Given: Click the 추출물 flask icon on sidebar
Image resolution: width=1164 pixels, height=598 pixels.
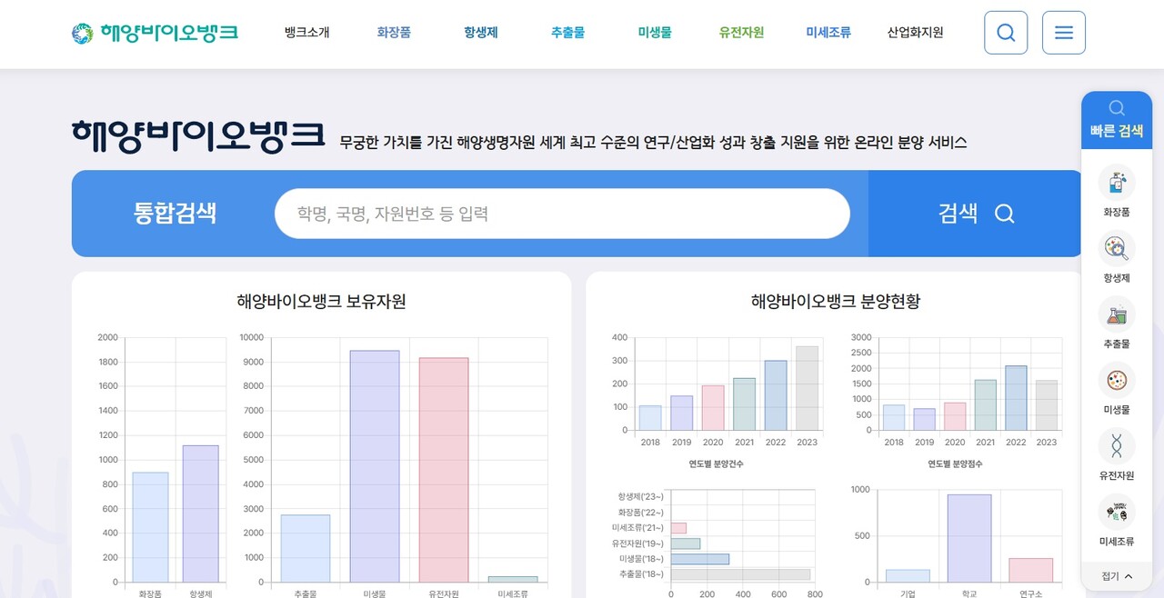Looking at the screenshot, I should [1116, 317].
